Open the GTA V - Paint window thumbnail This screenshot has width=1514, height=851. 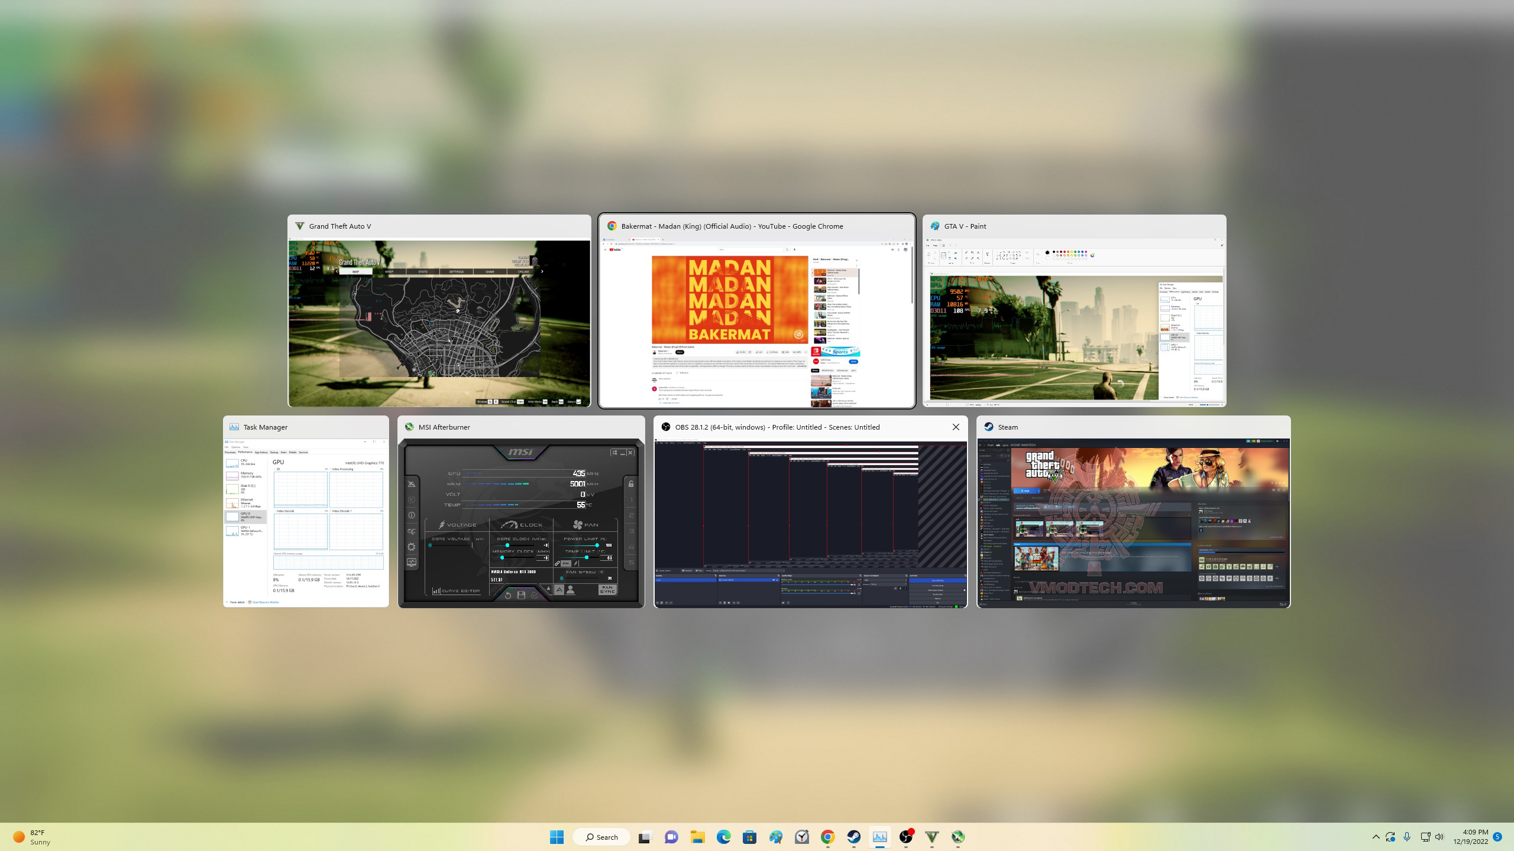click(1074, 322)
